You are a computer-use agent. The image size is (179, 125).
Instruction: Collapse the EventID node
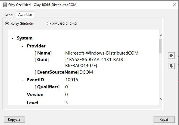[x=22, y=80]
